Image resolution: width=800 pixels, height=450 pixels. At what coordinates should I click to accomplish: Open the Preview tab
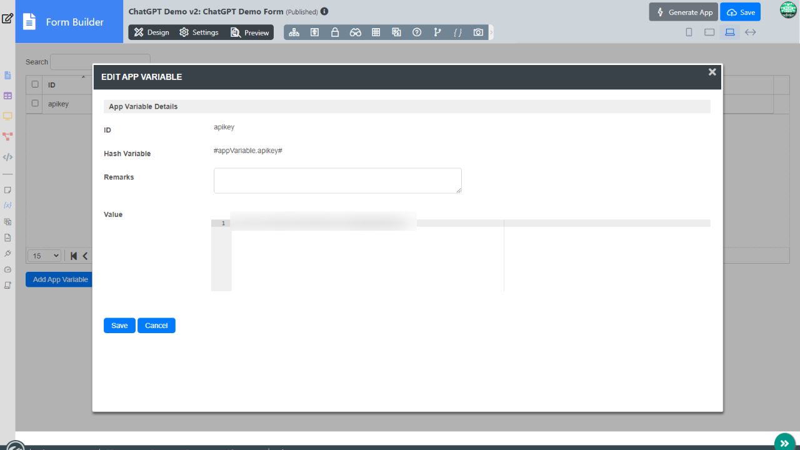coord(250,32)
